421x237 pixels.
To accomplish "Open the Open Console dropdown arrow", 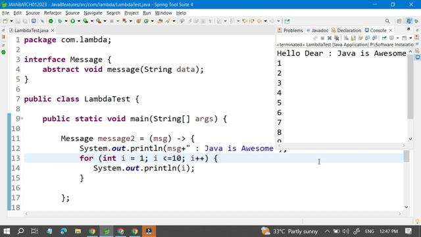I will tap(410, 38).
